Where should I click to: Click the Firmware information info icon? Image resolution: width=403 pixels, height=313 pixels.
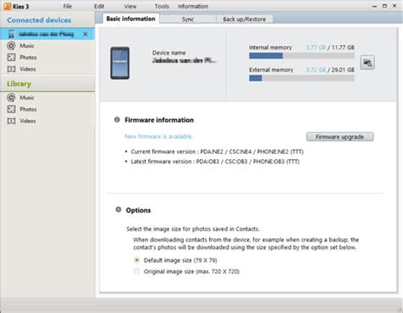pyautogui.click(x=116, y=120)
